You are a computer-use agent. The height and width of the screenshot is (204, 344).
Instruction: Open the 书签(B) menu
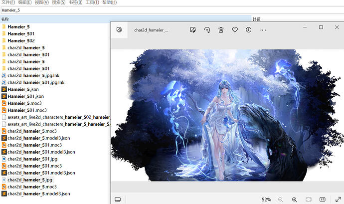(75, 2)
